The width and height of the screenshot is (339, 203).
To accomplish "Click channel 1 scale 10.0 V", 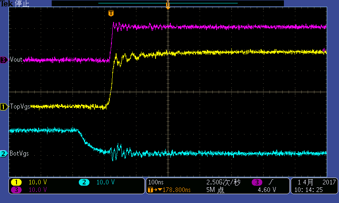I will (x=38, y=182).
